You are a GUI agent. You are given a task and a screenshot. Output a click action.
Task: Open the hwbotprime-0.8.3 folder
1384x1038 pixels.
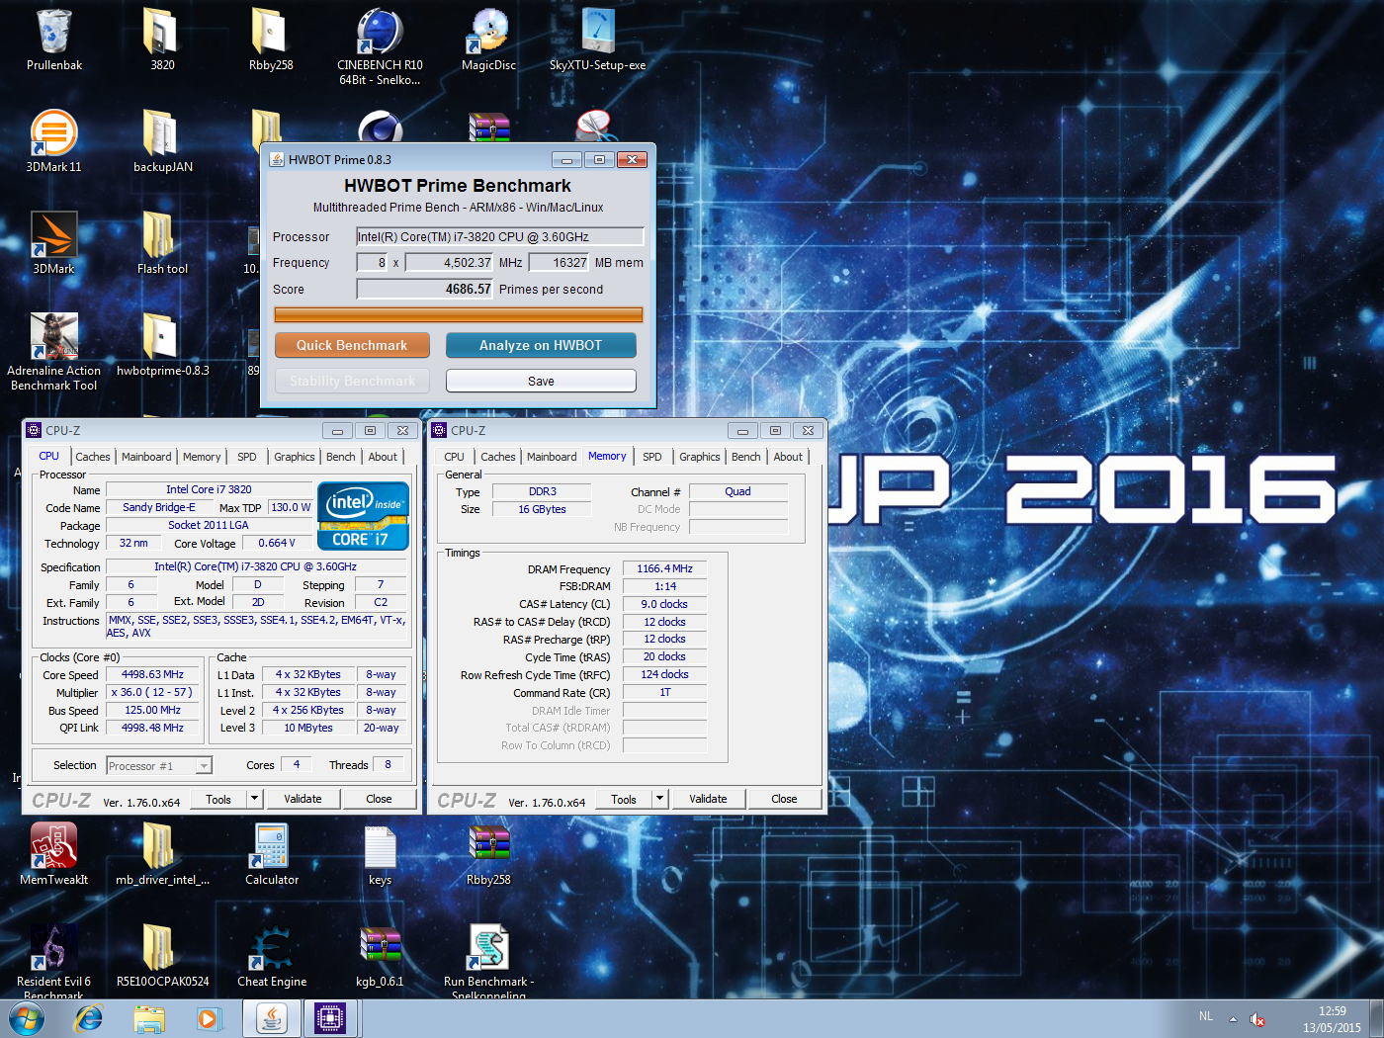162,345
